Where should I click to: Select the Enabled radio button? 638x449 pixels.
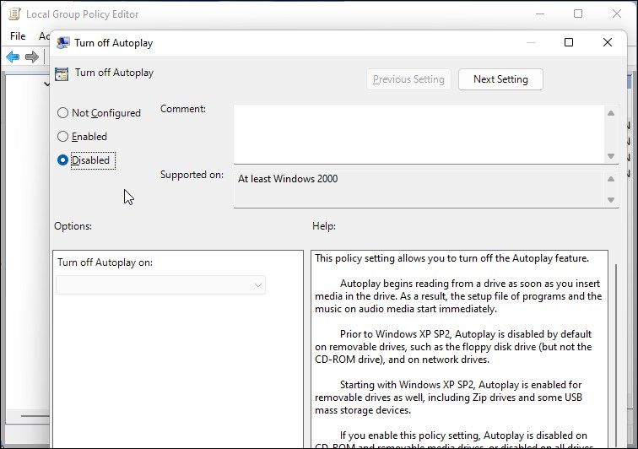[x=62, y=137]
